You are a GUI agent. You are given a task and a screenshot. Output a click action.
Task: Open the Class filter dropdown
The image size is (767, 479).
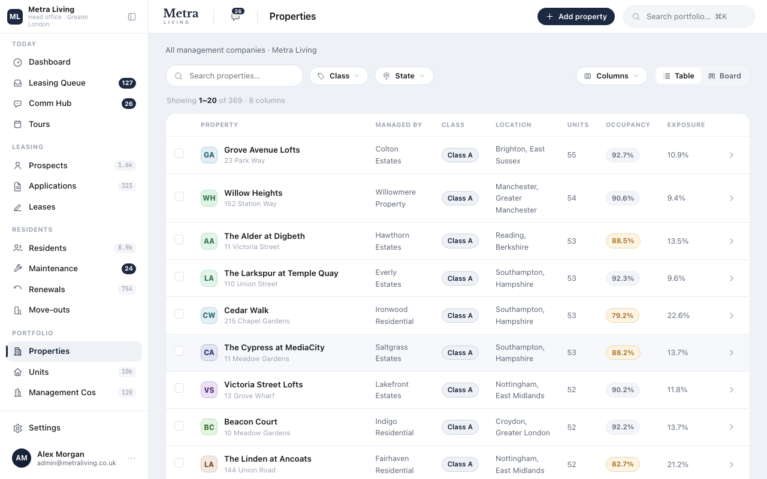(x=339, y=76)
